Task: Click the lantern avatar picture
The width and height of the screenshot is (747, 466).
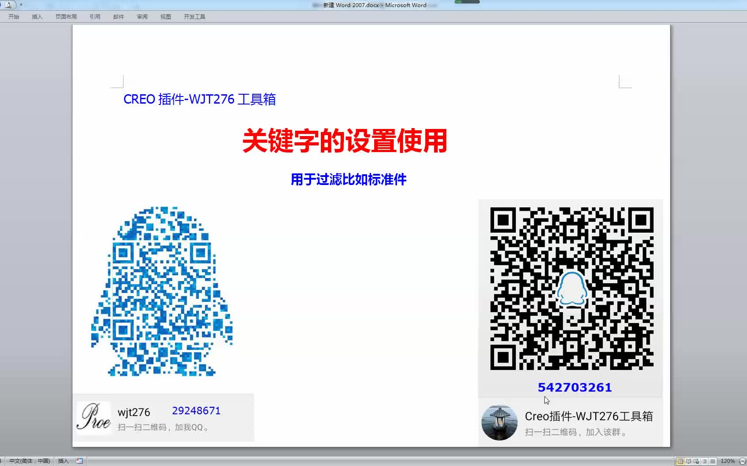Action: [x=499, y=422]
